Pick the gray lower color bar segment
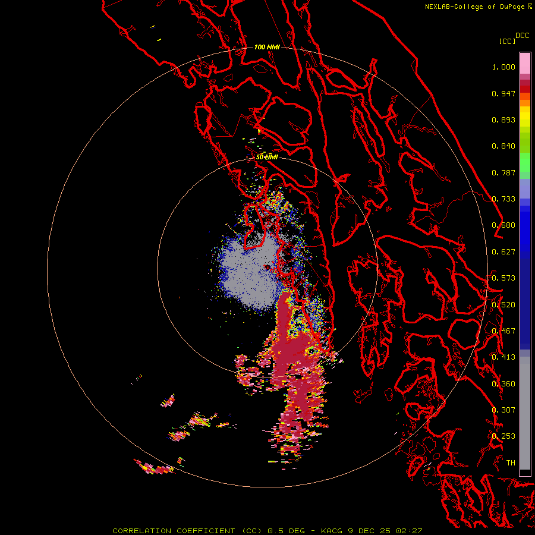 coord(525,413)
